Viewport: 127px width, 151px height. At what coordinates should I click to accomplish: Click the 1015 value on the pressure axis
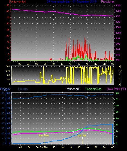118,16
